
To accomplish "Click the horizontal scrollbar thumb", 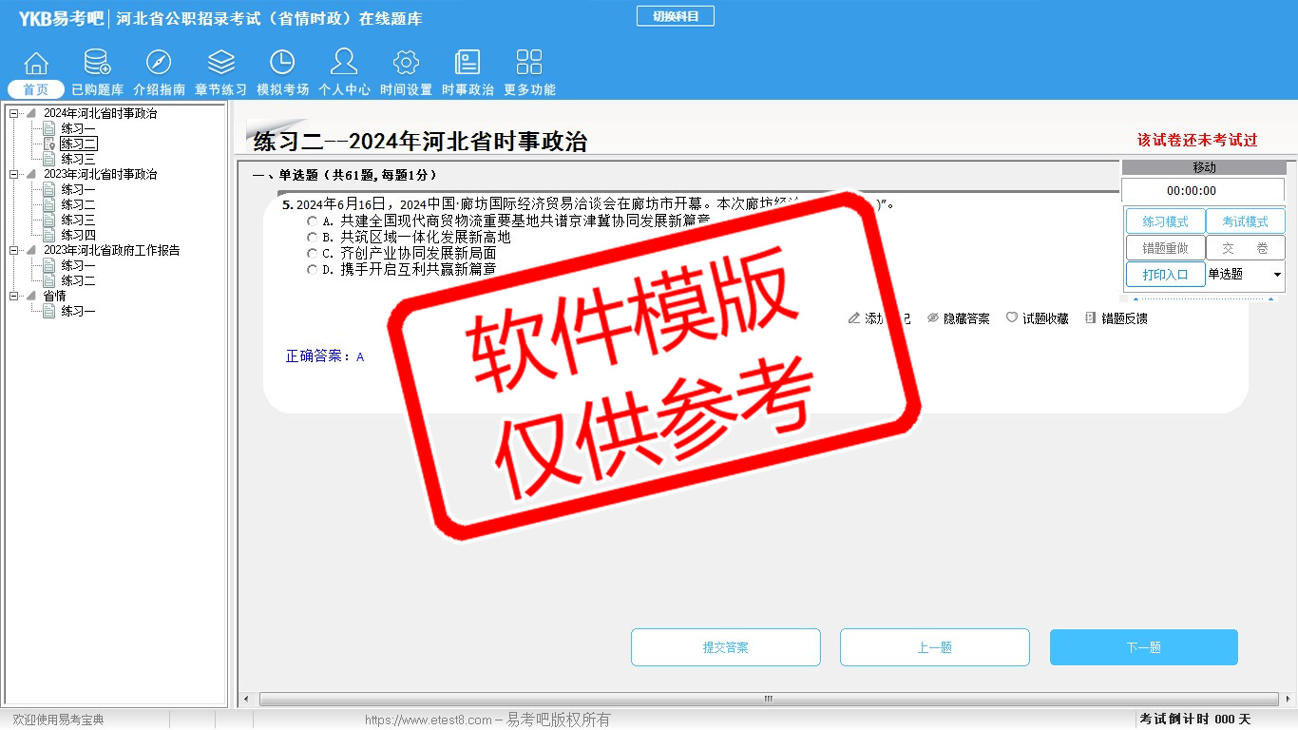I will (x=769, y=700).
